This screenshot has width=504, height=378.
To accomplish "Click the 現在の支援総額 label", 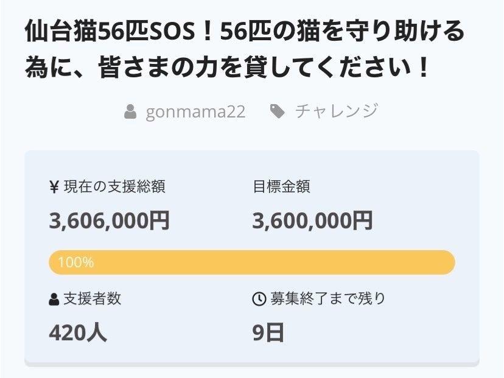I will pyautogui.click(x=114, y=187).
